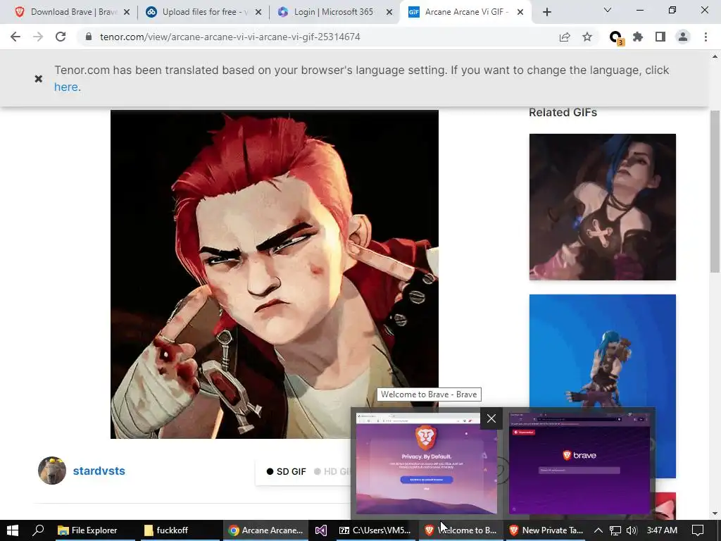Open the 7-Zip C:\Users taskbar item
The height and width of the screenshot is (541, 721).
(375, 530)
